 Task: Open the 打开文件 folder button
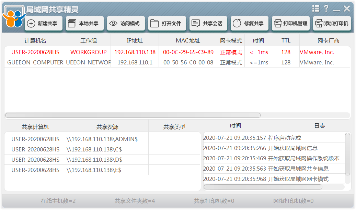pos(167,24)
